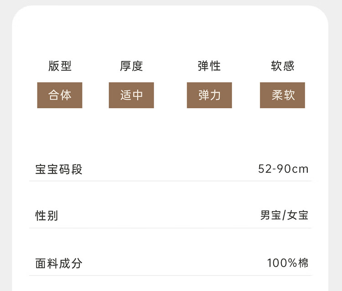Click the 宝宝码段 row label
This screenshot has height=291, width=342.
pos(59,170)
